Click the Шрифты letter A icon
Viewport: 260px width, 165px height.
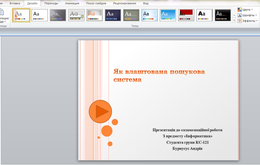point(239,15)
